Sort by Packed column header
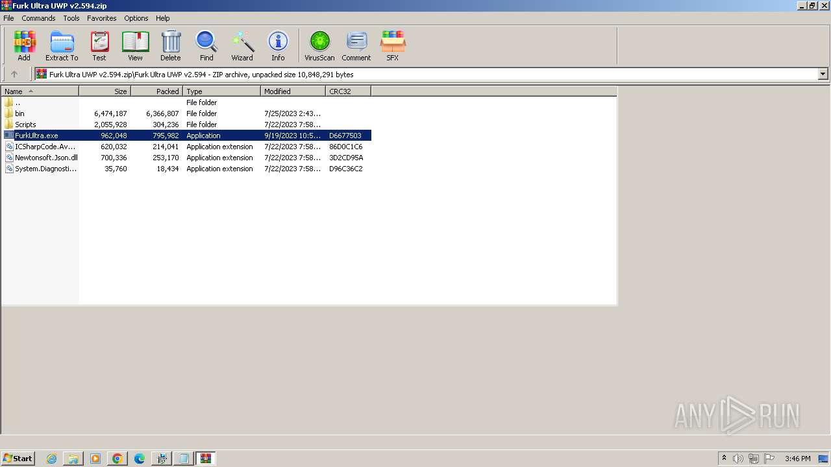Image resolution: width=831 pixels, height=467 pixels. coord(156,91)
